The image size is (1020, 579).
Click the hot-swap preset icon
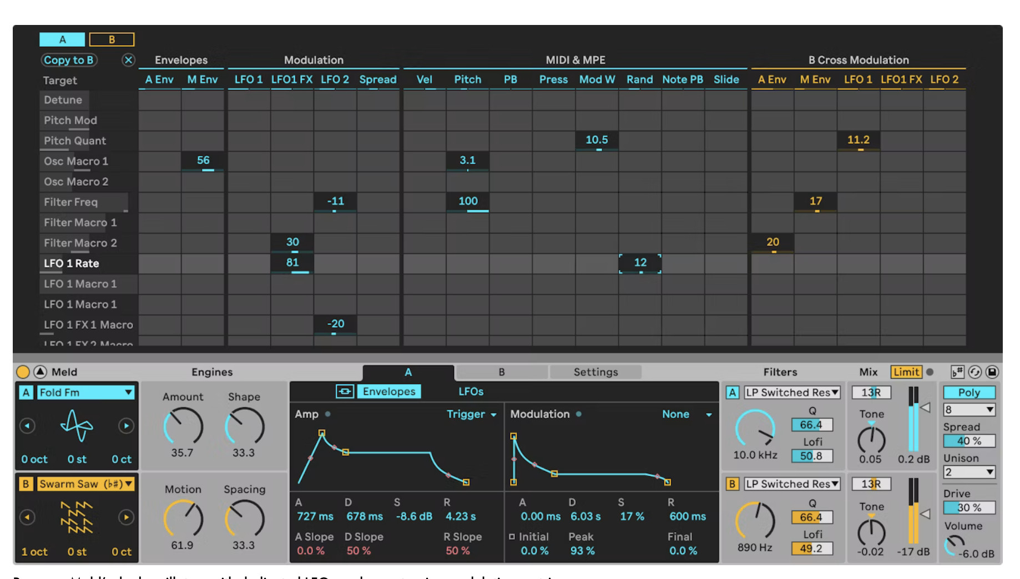point(975,372)
